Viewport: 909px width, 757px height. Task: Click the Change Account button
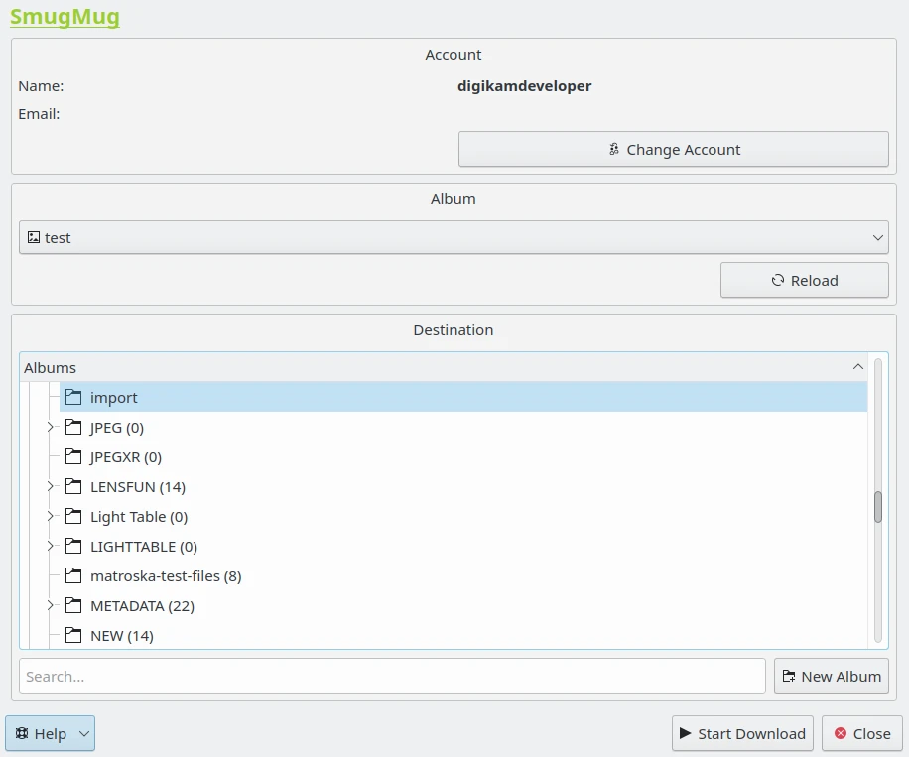point(673,150)
